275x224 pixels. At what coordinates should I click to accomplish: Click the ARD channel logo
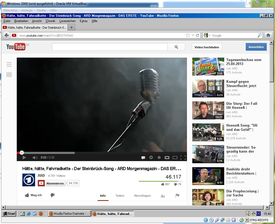point(28,180)
